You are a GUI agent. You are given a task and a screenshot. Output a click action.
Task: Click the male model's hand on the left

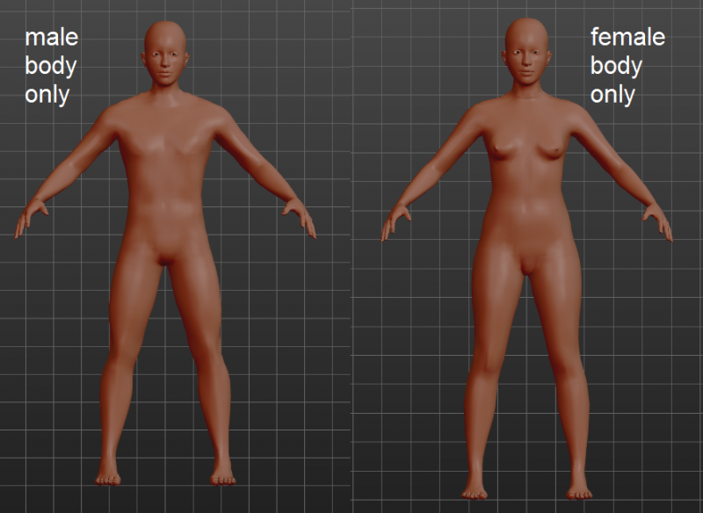(31, 217)
